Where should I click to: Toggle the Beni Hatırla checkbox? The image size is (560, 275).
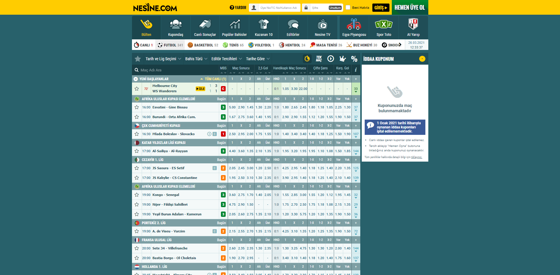348,8
